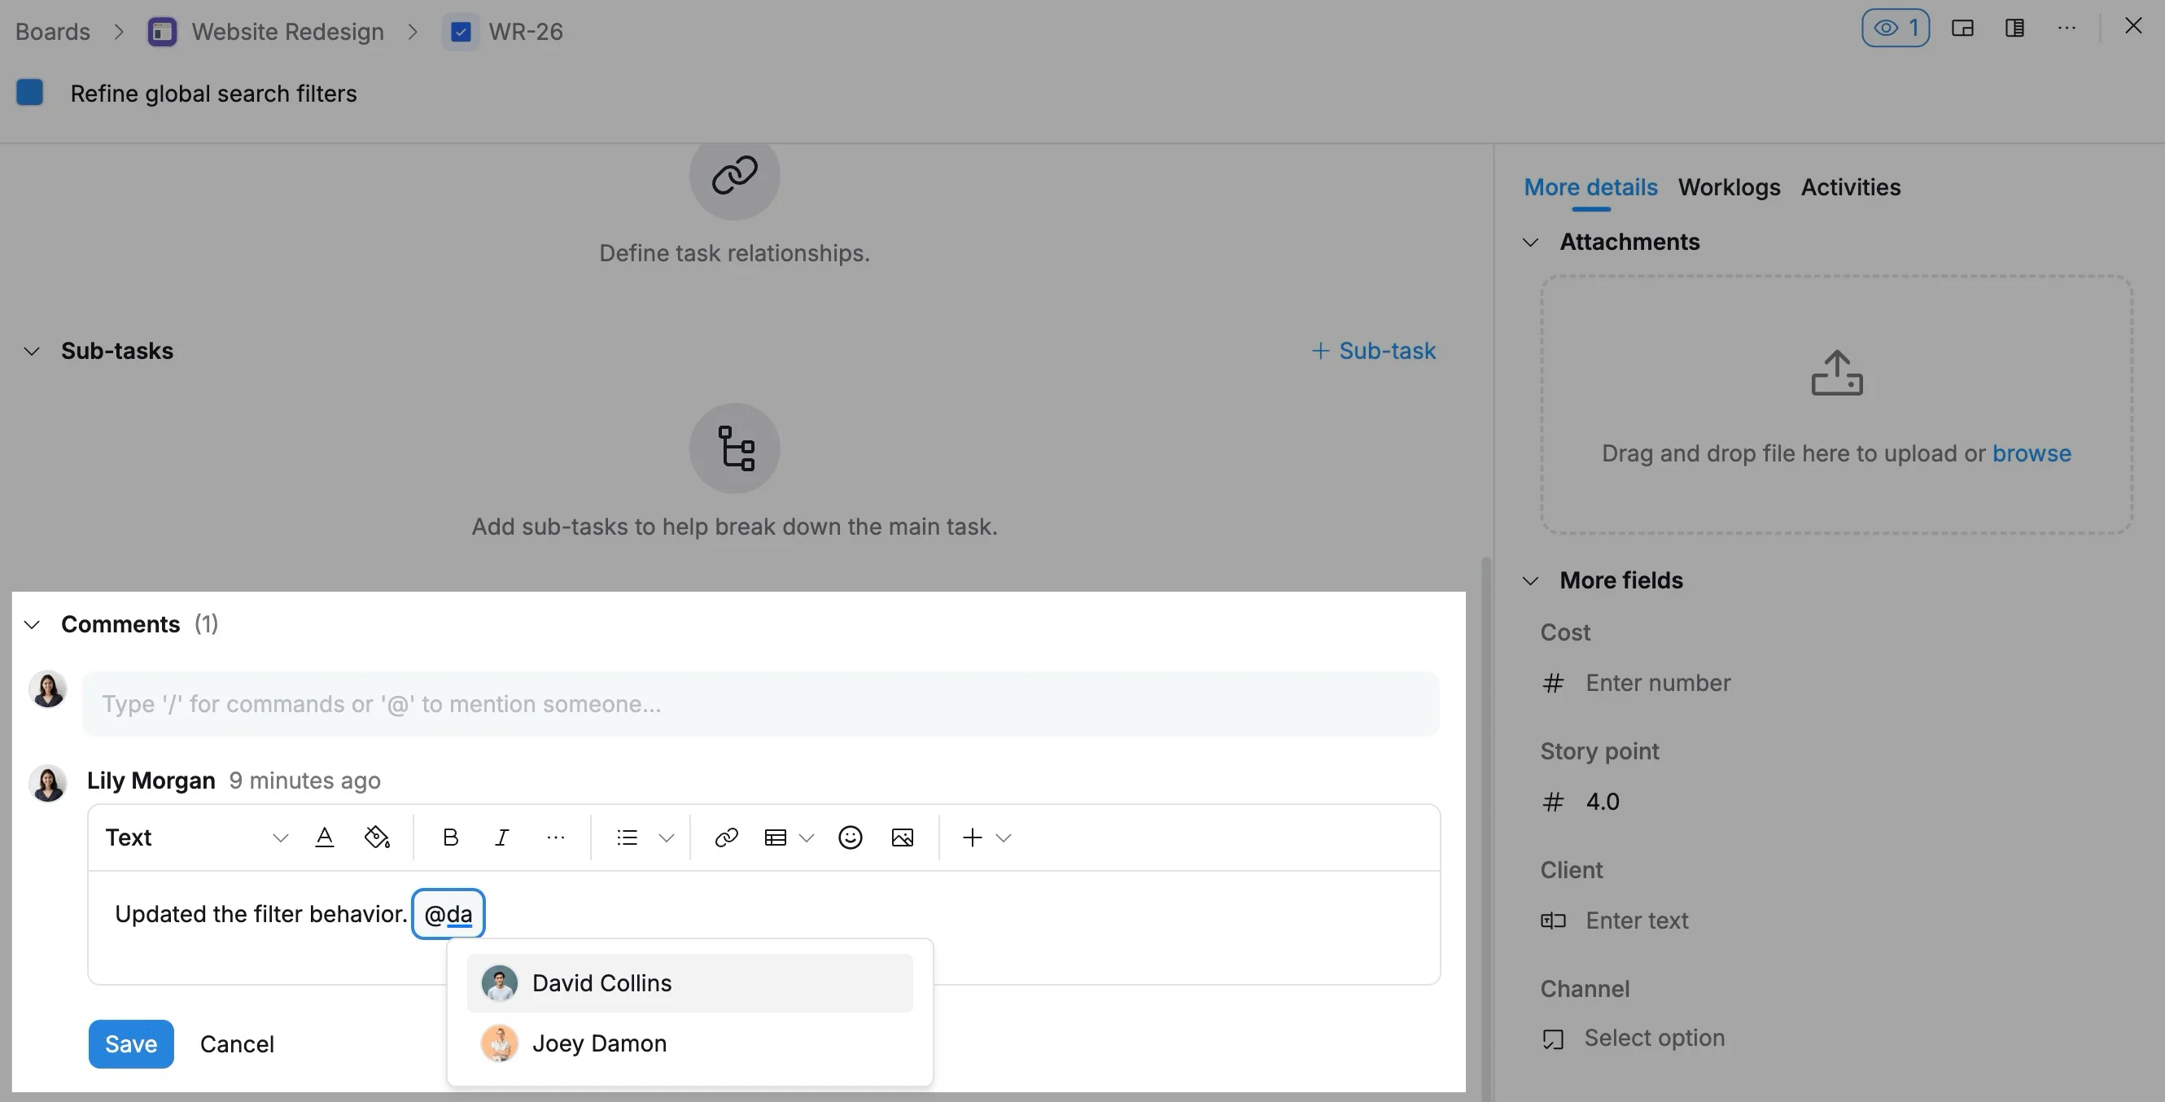Open the emoji picker
The image size is (2165, 1102).
point(851,837)
